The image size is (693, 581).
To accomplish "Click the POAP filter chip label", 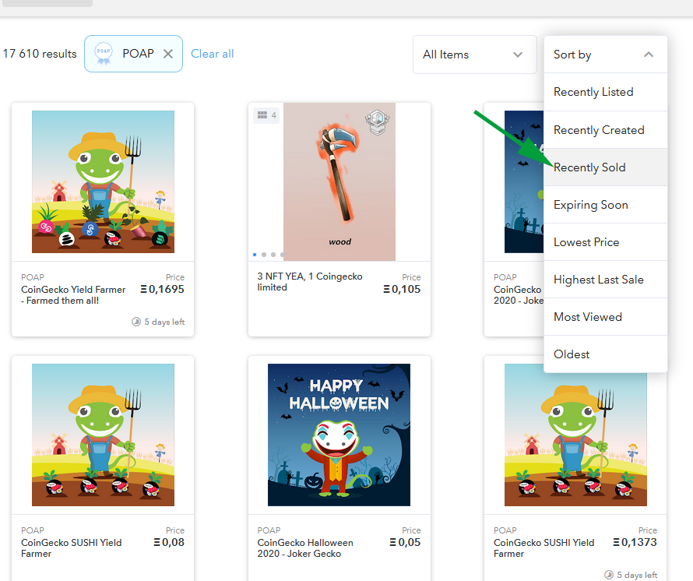I will 138,54.
